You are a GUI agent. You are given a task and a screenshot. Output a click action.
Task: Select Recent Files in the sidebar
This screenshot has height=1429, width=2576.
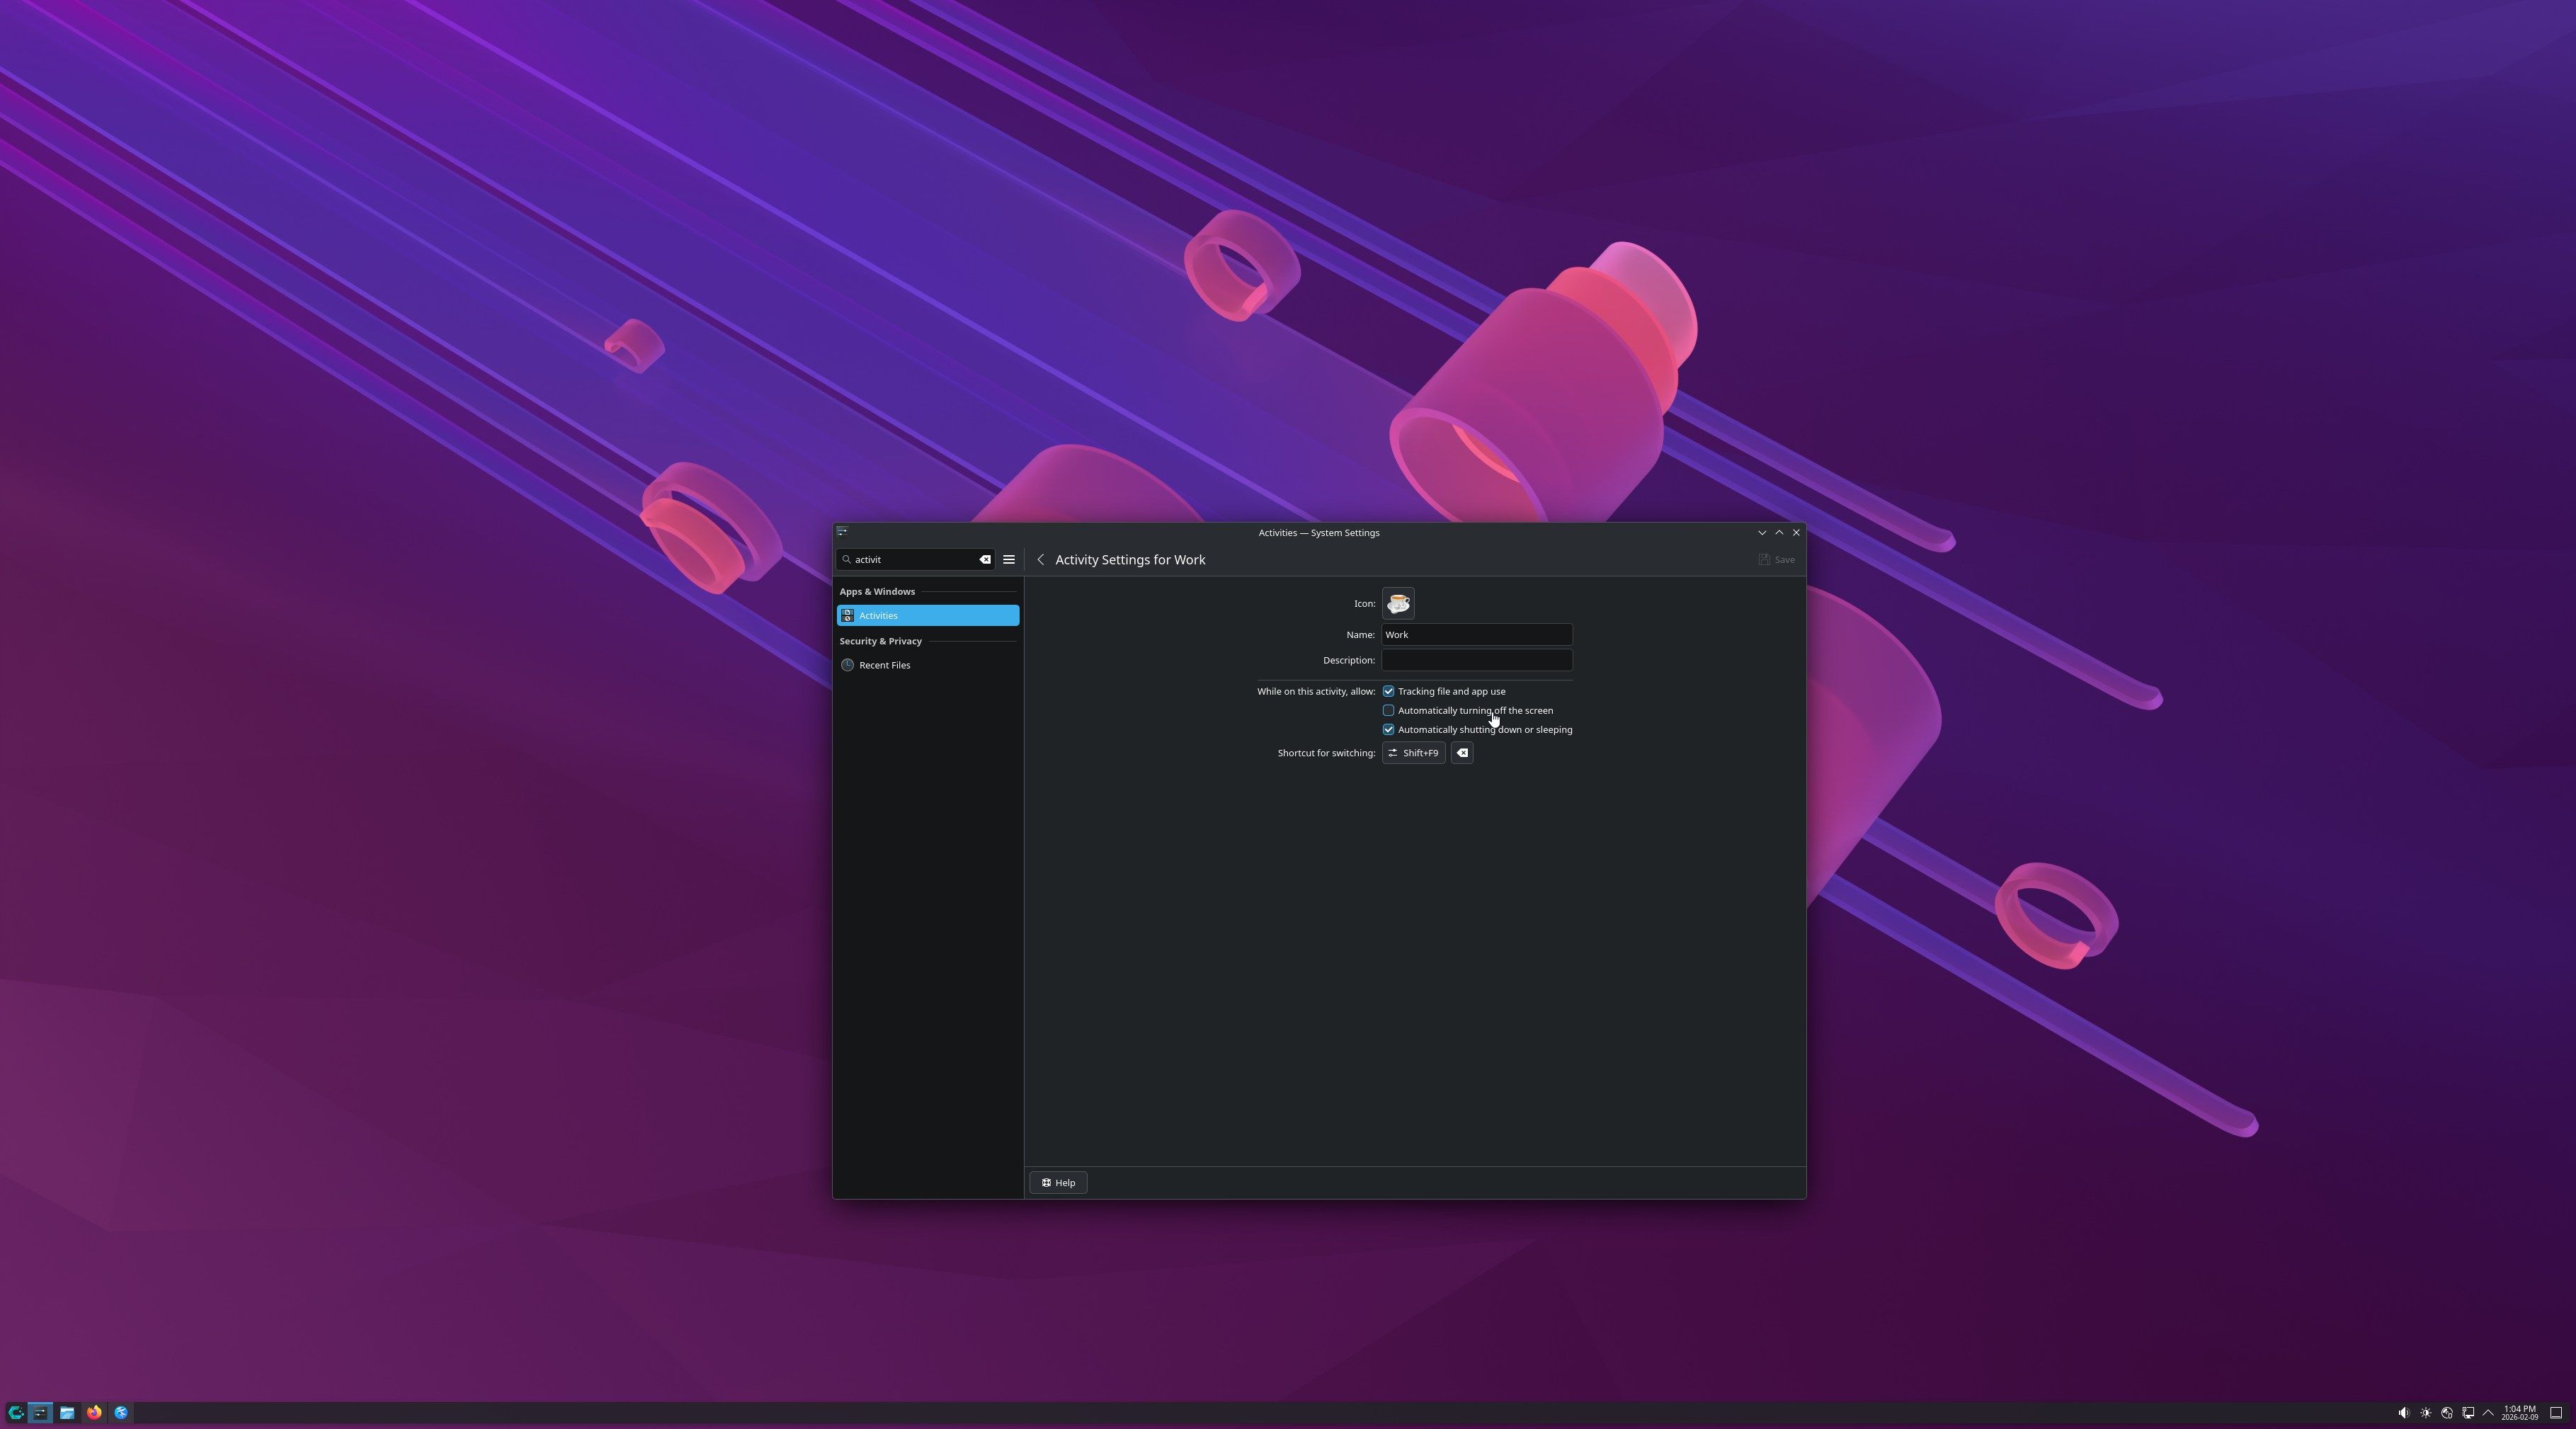click(928, 665)
